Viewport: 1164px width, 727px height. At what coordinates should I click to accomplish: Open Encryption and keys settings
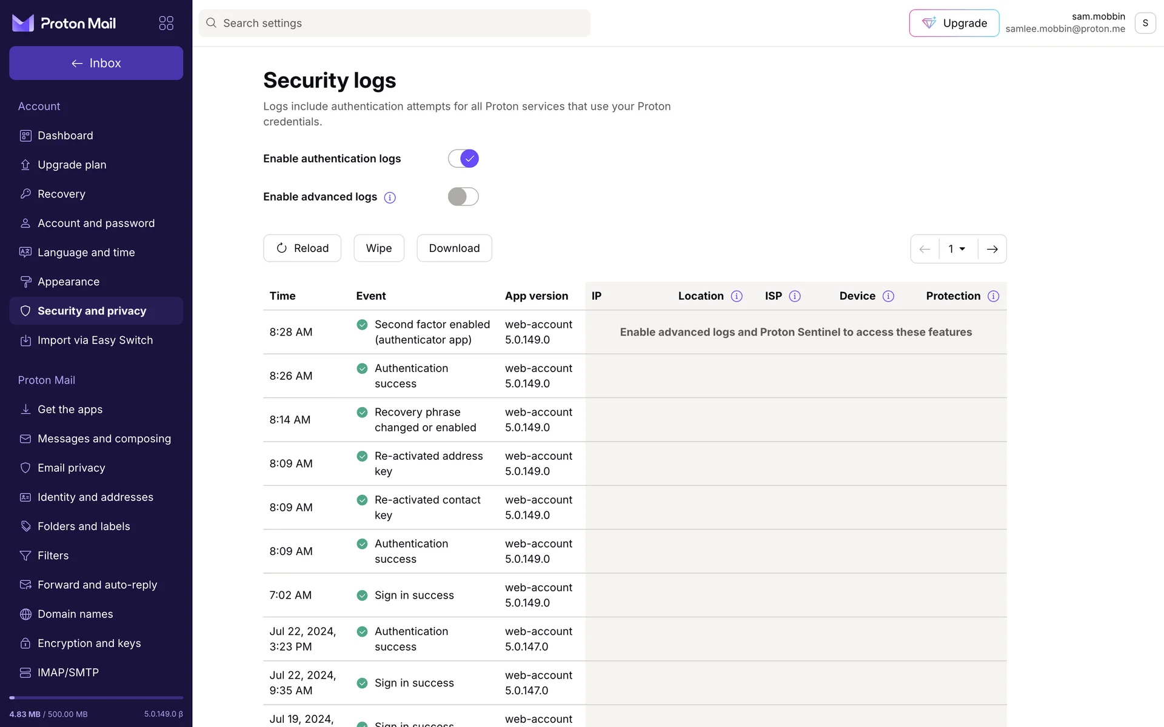(89, 643)
